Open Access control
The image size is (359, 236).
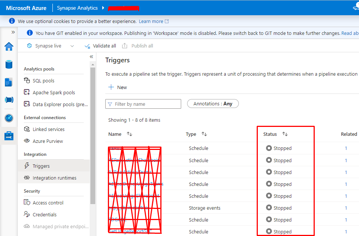coord(48,203)
